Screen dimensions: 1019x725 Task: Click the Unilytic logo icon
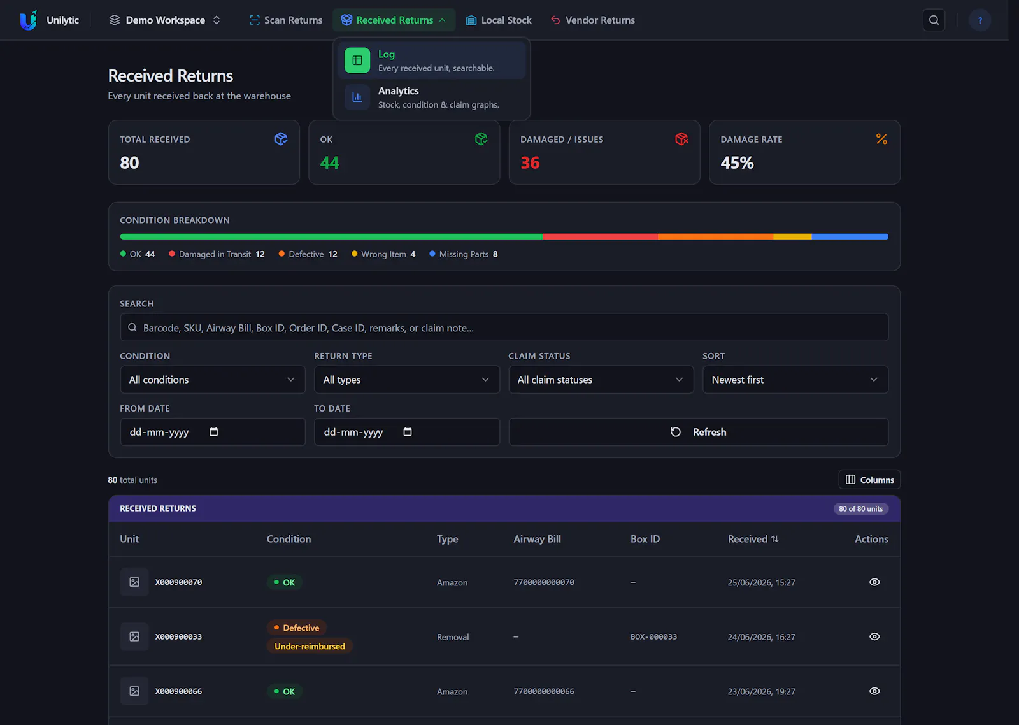(28, 20)
